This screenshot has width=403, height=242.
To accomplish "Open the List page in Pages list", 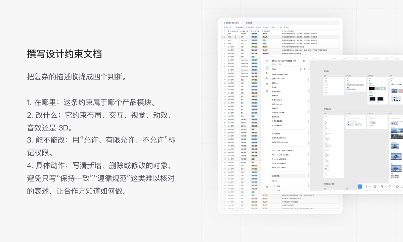I will [275, 96].
